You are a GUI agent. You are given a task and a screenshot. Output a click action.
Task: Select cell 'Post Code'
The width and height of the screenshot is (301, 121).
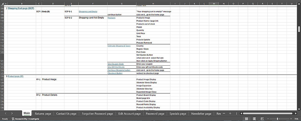[x=153, y=52]
